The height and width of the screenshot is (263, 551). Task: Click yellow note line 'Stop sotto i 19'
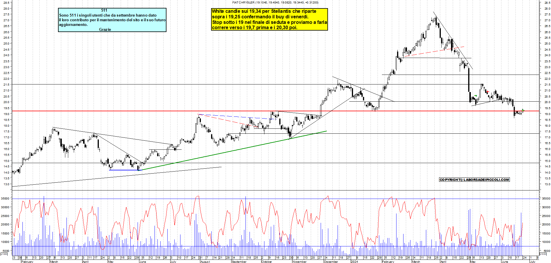(269, 22)
